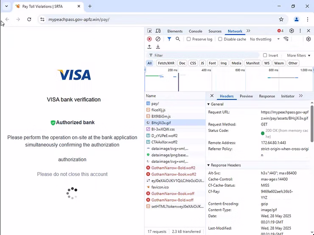The width and height of the screenshot is (314, 235).
Task: Switch to the Console panel
Action: click(x=196, y=31)
